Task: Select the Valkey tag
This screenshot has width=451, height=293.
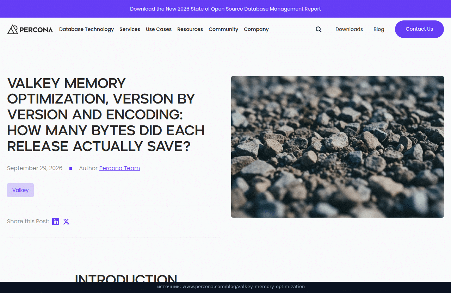Action: tap(20, 190)
